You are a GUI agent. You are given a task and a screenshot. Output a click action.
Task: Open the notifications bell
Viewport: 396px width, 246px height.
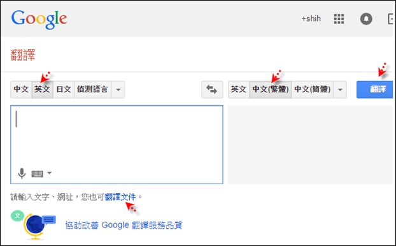pos(366,18)
